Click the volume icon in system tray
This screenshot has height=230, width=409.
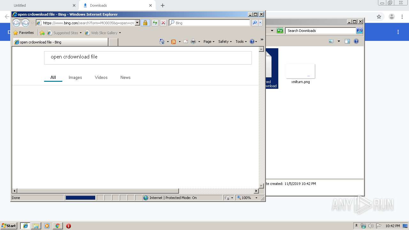click(371, 226)
